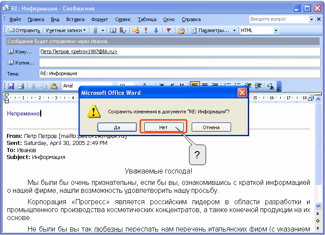Click the Введите вопрос help search field
The image size is (325, 235).
(x=279, y=19)
